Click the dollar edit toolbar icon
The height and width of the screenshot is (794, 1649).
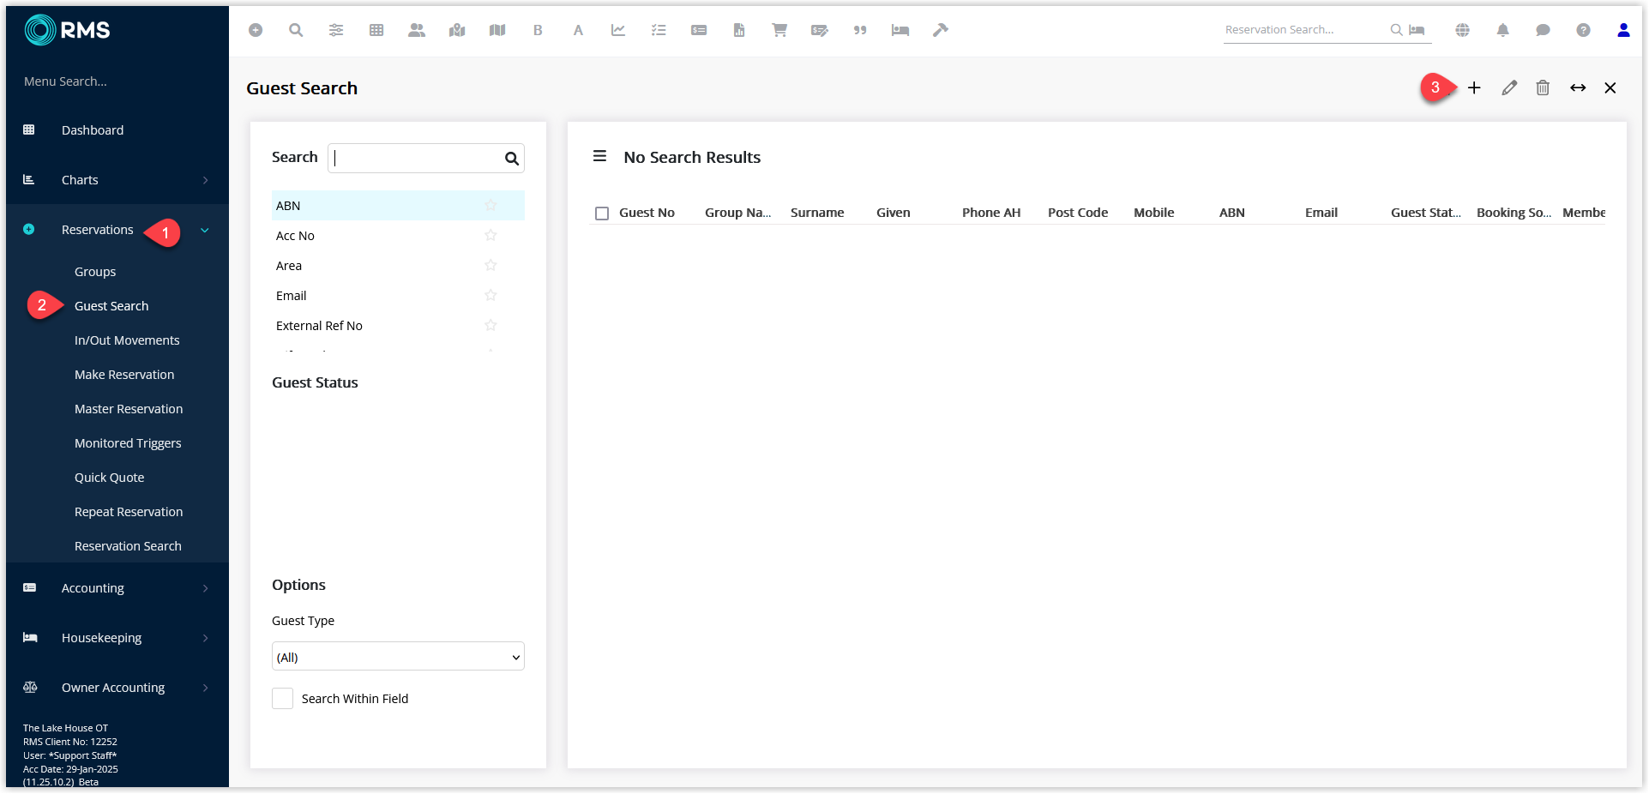pyautogui.click(x=820, y=30)
